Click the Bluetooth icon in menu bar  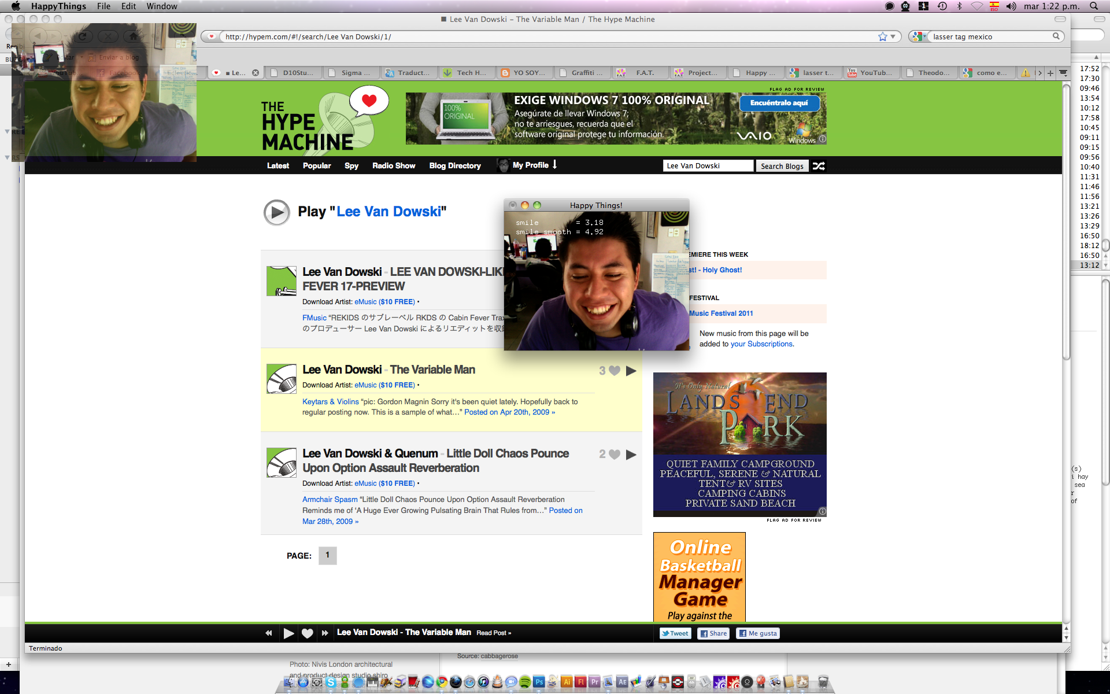pyautogui.click(x=959, y=6)
